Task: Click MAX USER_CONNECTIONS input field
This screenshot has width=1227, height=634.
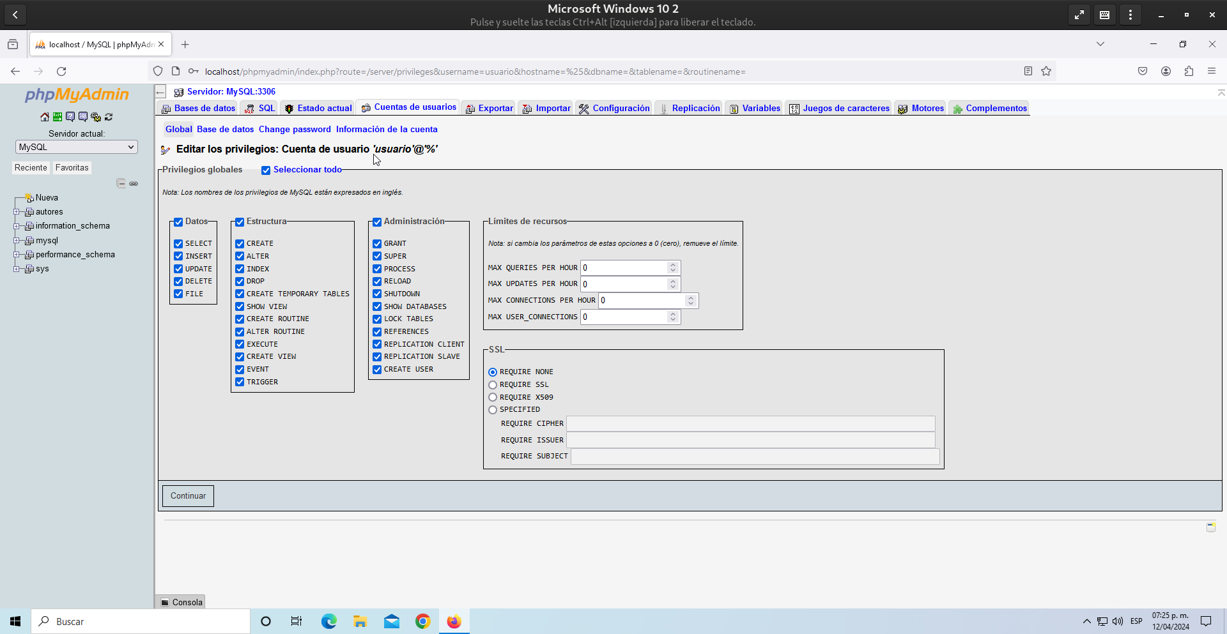Action: [x=631, y=317]
